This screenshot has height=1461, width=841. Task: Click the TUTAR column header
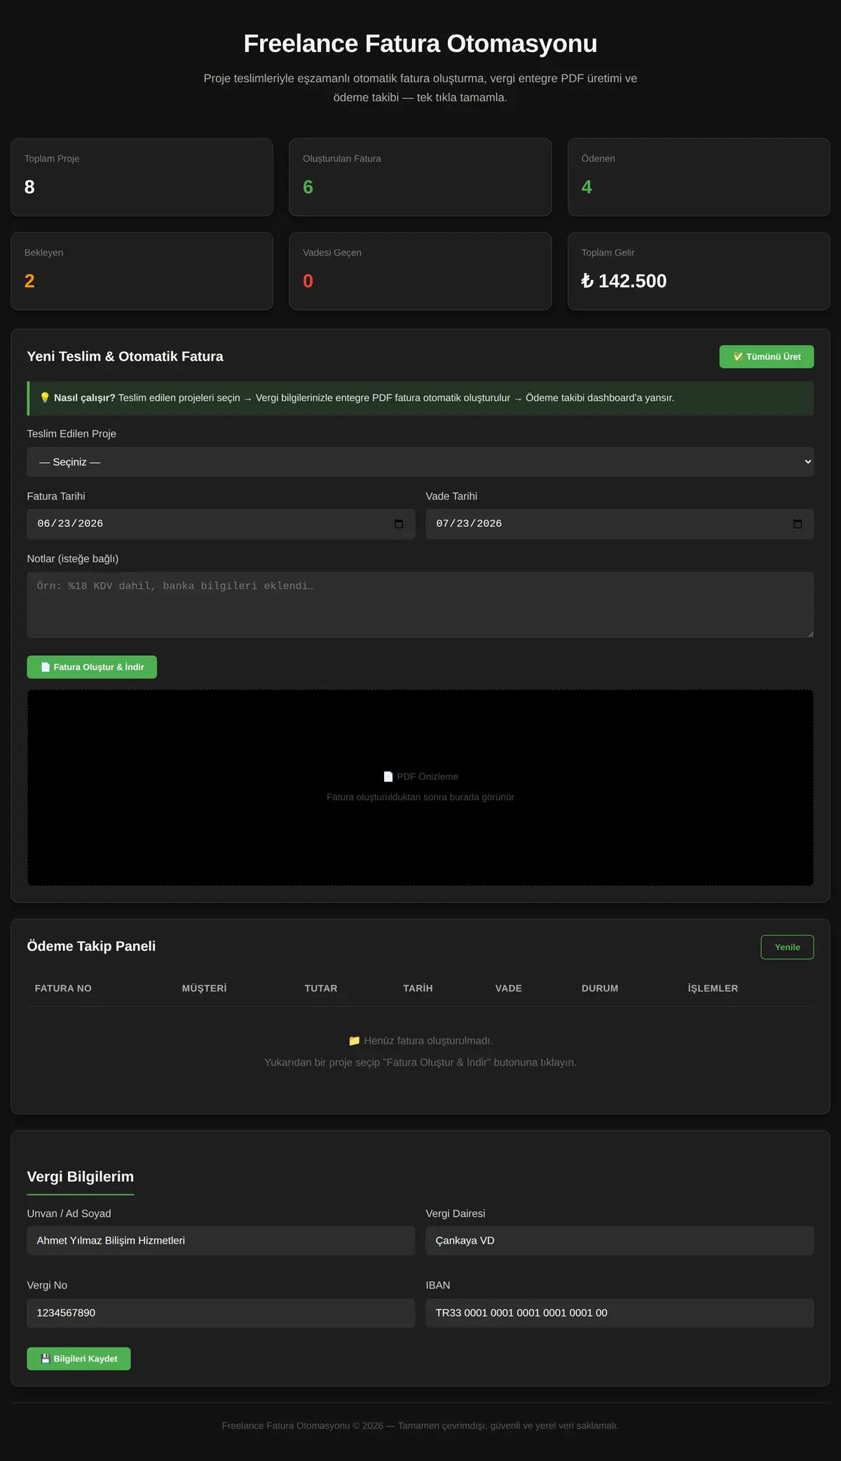click(321, 988)
